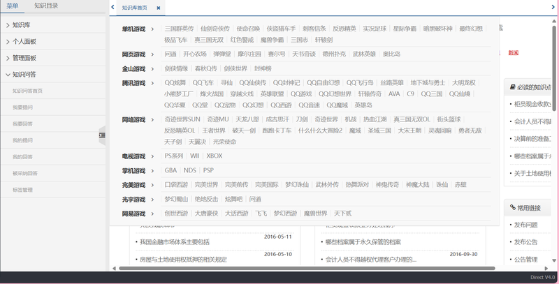Open the PSP link
The image size is (559, 284).
208,170
